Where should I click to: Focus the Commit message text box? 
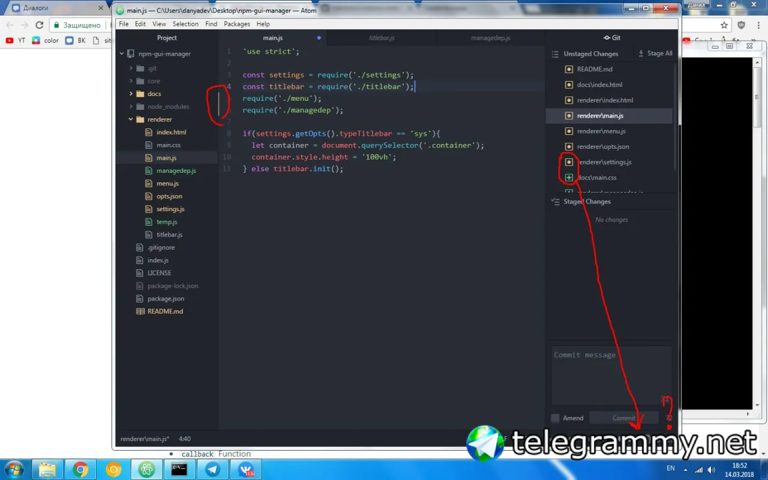pyautogui.click(x=611, y=376)
